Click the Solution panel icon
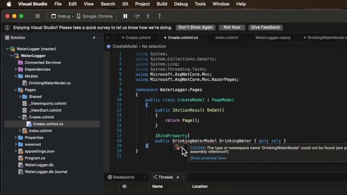 pos(7,37)
